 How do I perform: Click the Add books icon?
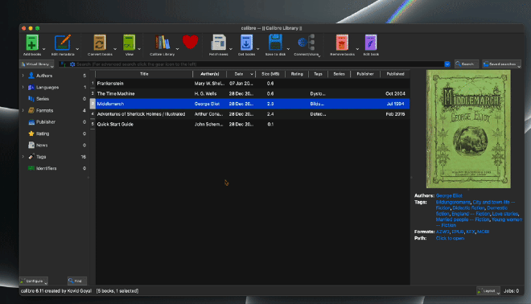[x=32, y=43]
